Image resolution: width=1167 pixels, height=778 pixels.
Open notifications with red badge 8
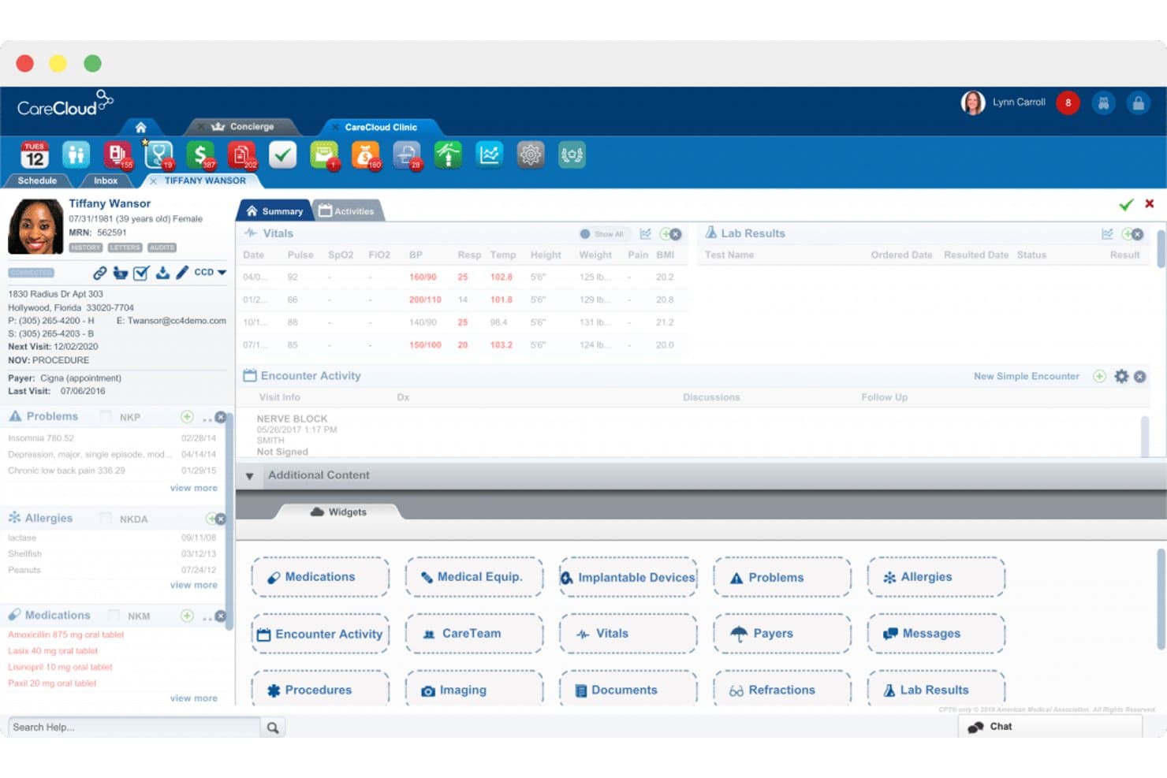1068,102
